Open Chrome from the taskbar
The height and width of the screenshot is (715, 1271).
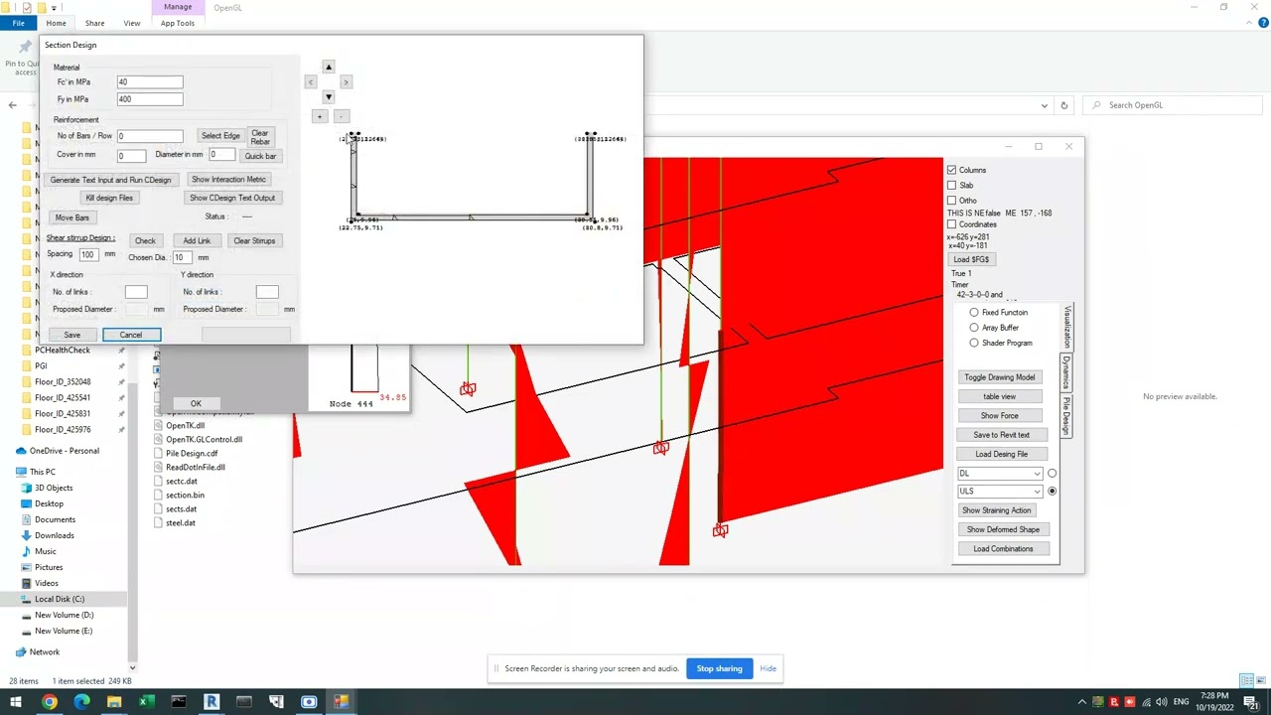click(x=49, y=702)
